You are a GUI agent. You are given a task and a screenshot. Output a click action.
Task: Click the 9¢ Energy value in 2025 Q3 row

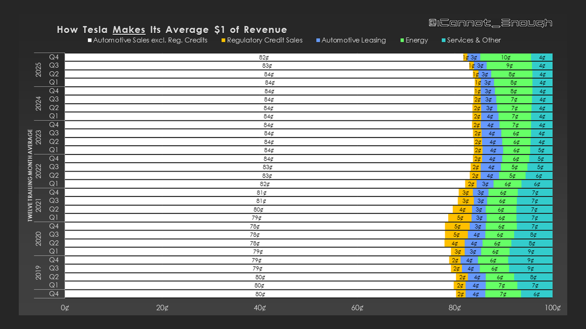[x=509, y=66]
